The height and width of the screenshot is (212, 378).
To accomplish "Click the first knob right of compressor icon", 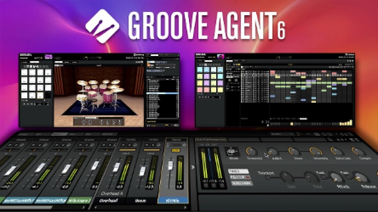I will pyautogui.click(x=251, y=152).
